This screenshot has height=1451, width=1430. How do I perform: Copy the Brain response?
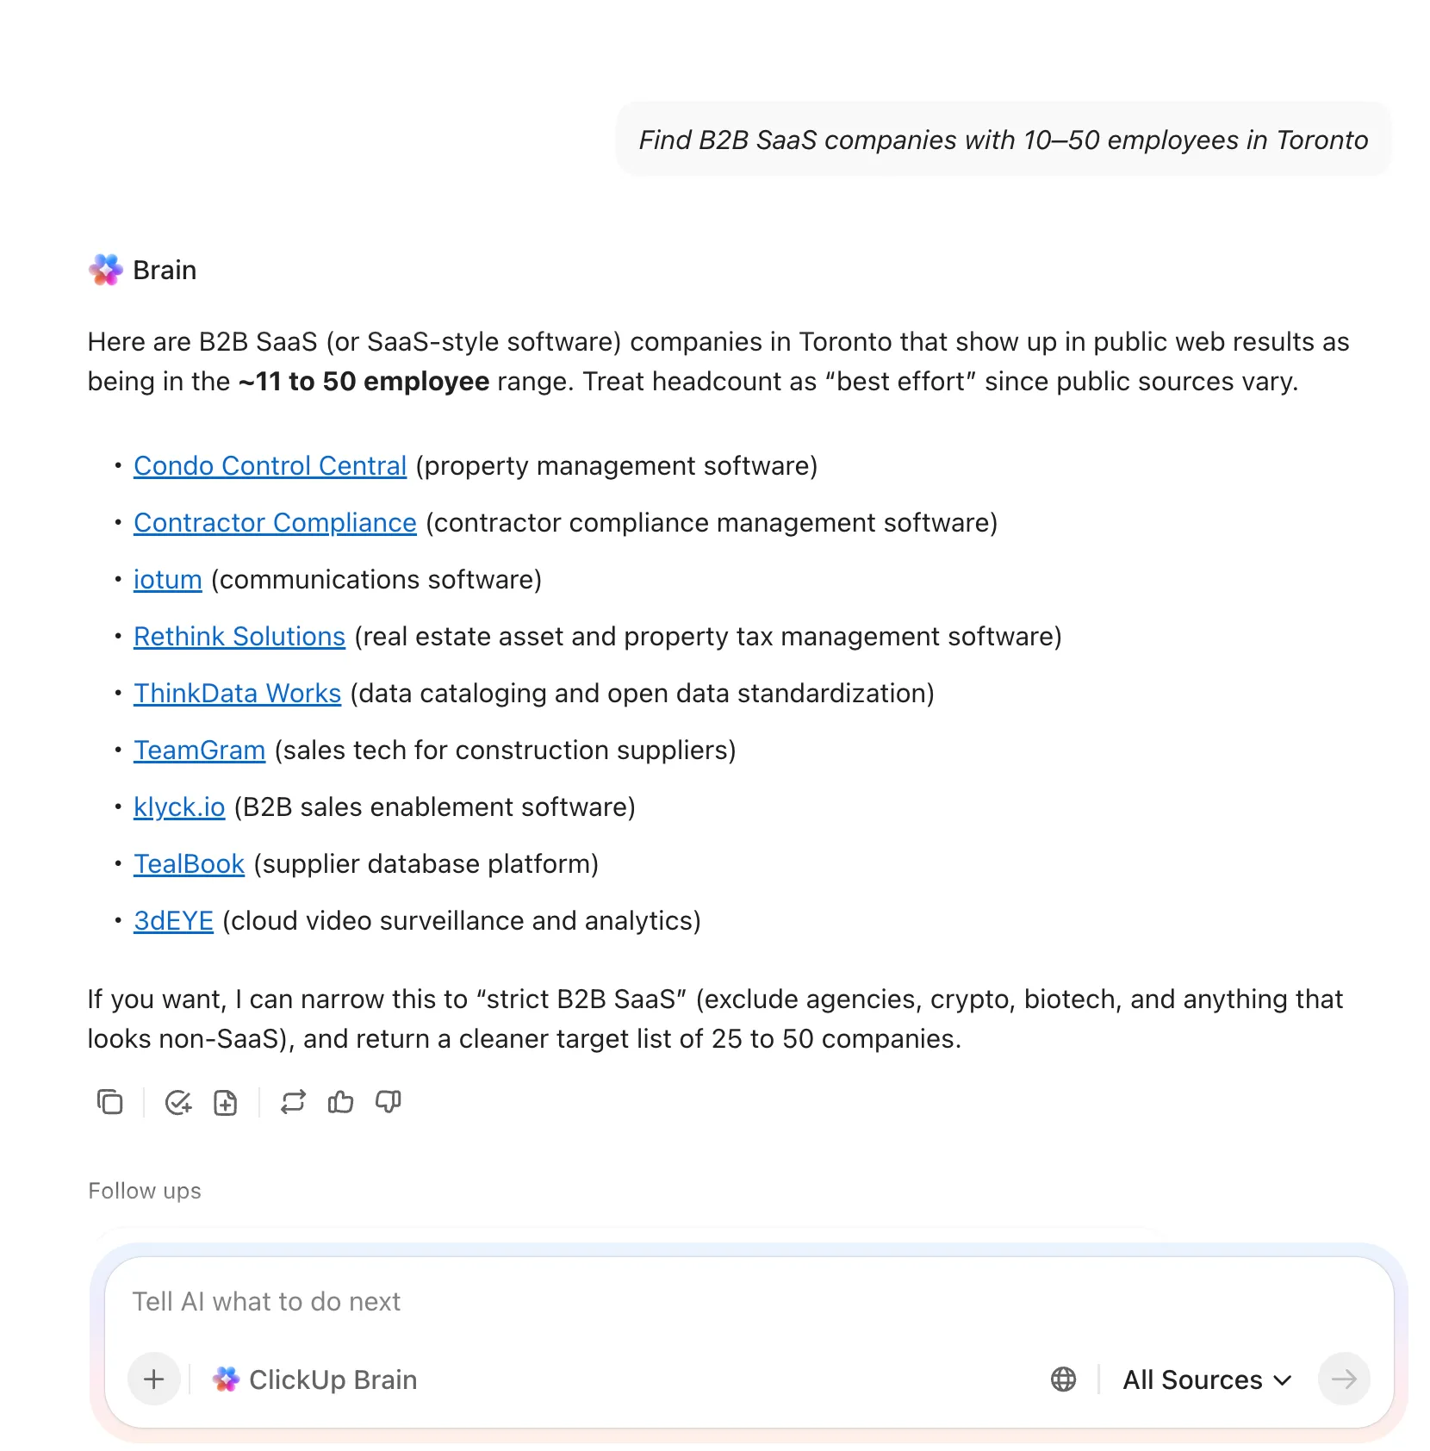109,1102
